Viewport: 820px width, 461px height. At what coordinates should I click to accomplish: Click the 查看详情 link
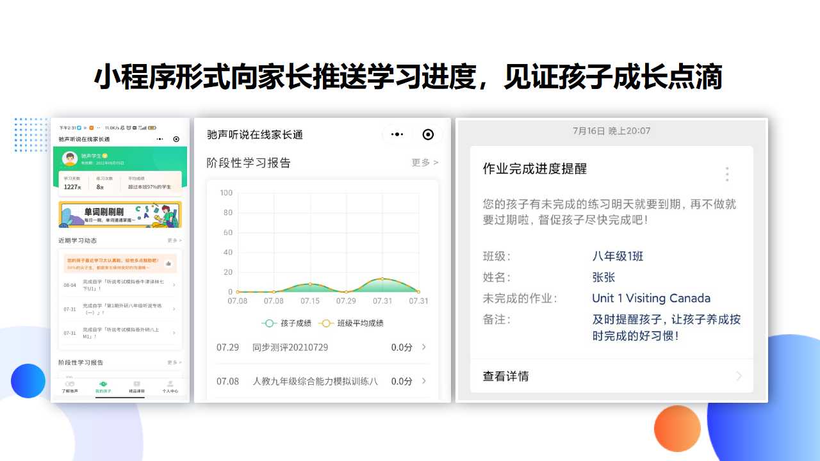point(506,376)
